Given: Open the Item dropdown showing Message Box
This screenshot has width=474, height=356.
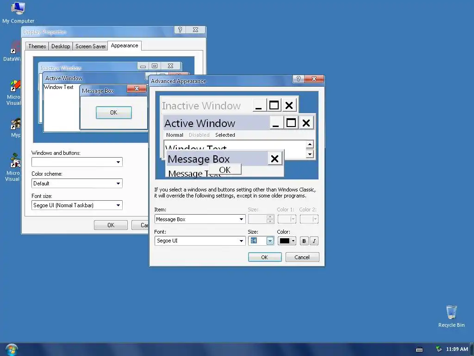Looking at the screenshot, I should point(200,219).
